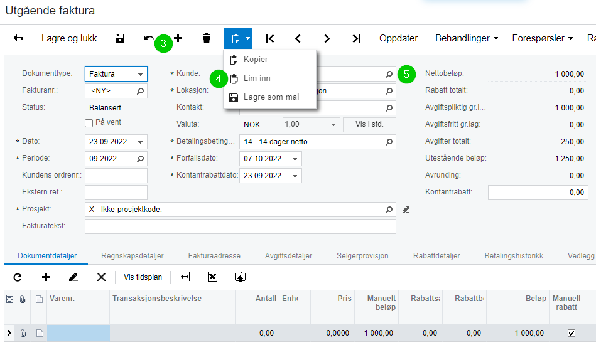Viewport: 596px width, 345px height.
Task: Toggle the På vent checkbox
Action: click(89, 123)
